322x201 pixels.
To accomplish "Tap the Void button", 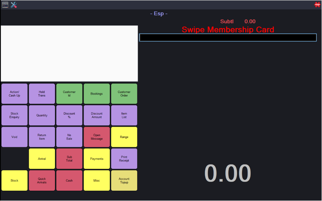I will pos(14,137).
